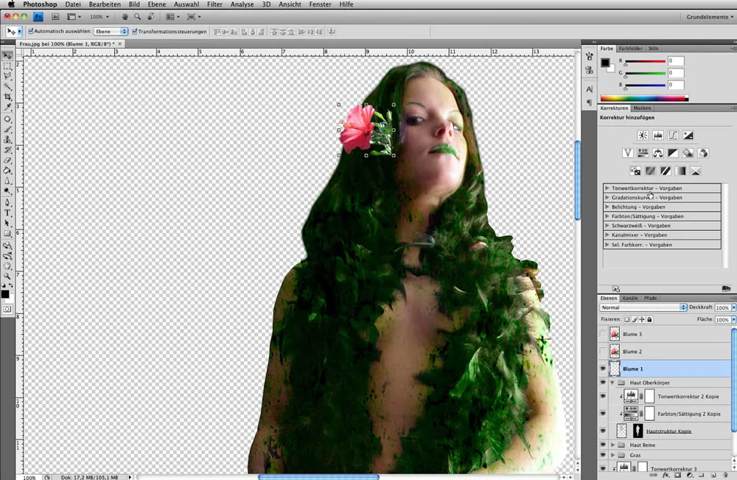Add a Hue/Saturation adjustment via its icon
The height and width of the screenshot is (480, 737).
coord(643,153)
